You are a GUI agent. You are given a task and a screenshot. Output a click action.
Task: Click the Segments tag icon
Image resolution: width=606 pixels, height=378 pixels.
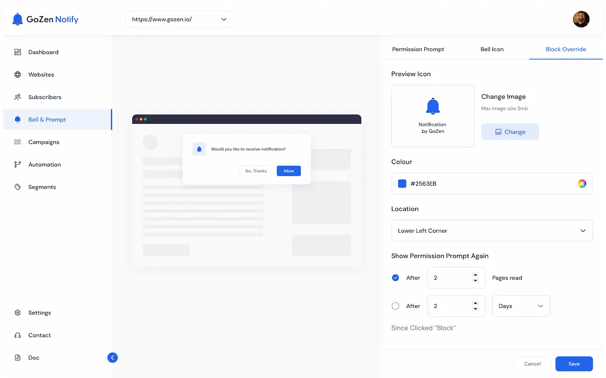coord(18,187)
